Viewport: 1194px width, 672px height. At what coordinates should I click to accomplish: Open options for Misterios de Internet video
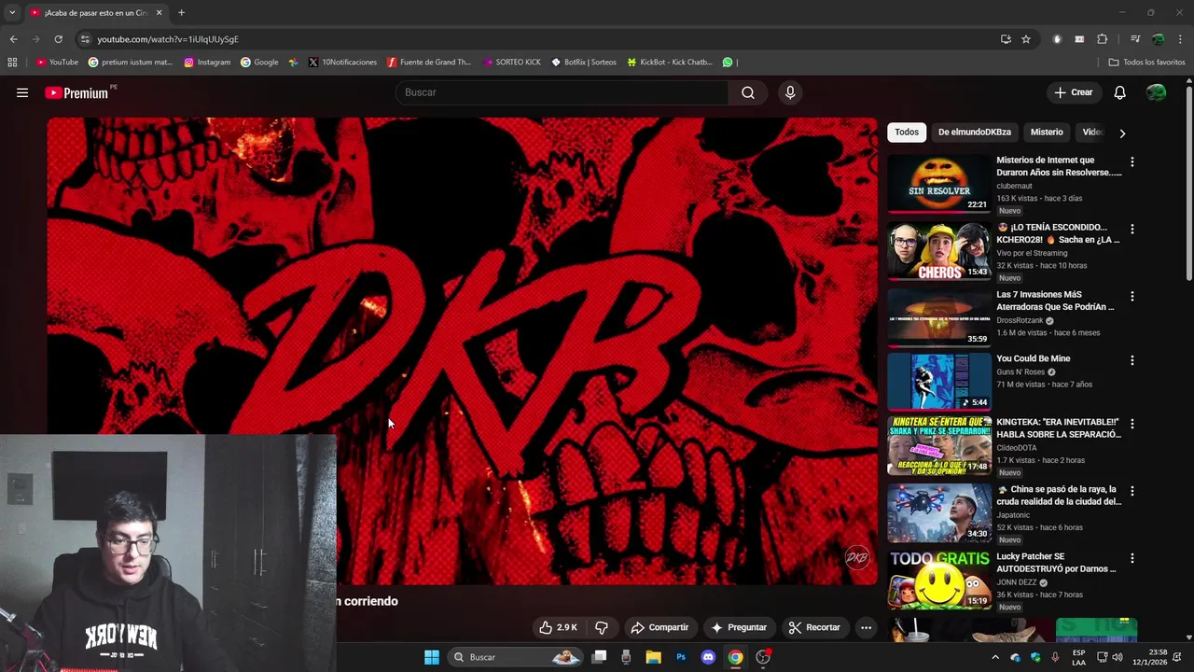pyautogui.click(x=1132, y=161)
